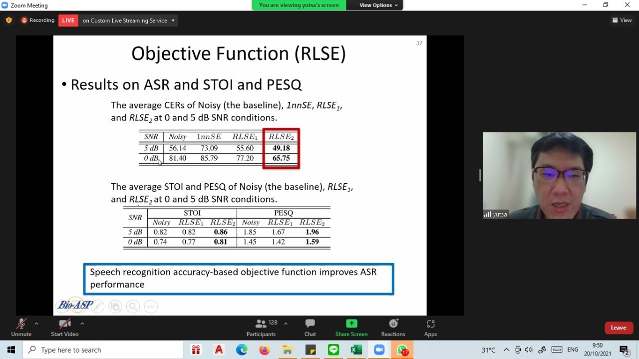Select yutsa's video thumbnail

tap(559, 175)
